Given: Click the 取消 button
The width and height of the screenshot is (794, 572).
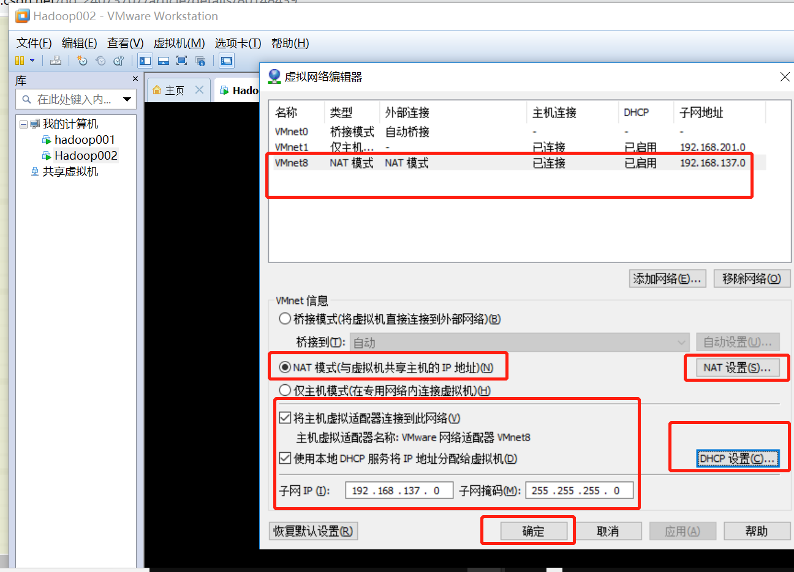Looking at the screenshot, I should 608,531.
